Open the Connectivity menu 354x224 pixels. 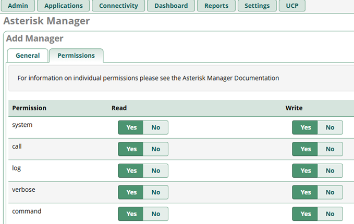(x=118, y=6)
